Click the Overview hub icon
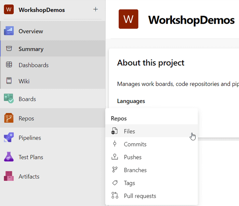The image size is (239, 206). click(x=9, y=31)
